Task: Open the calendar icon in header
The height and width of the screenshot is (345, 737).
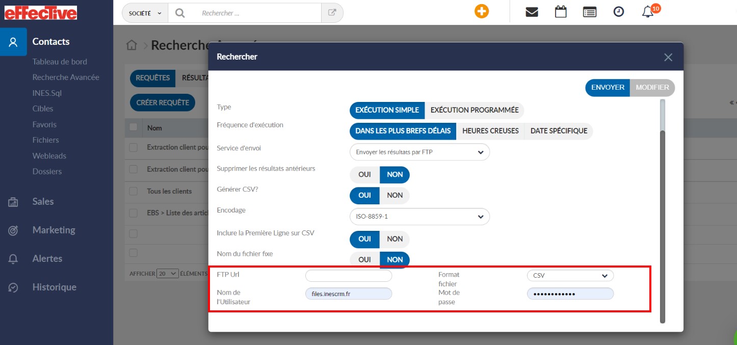Action: [x=561, y=12]
